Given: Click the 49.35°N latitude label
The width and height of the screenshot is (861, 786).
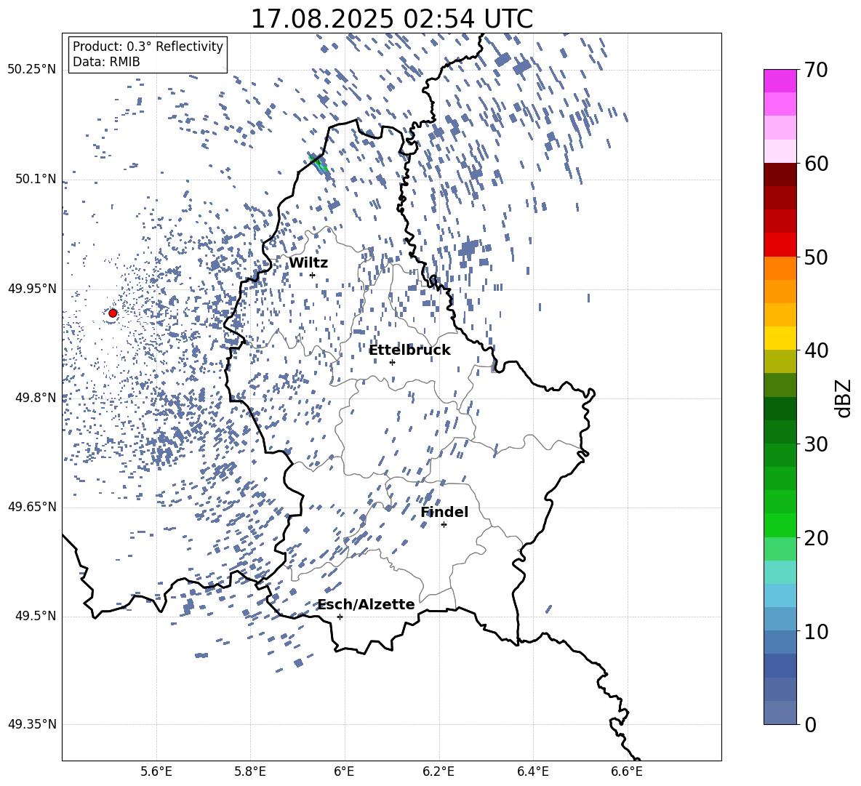Looking at the screenshot, I should (x=32, y=724).
